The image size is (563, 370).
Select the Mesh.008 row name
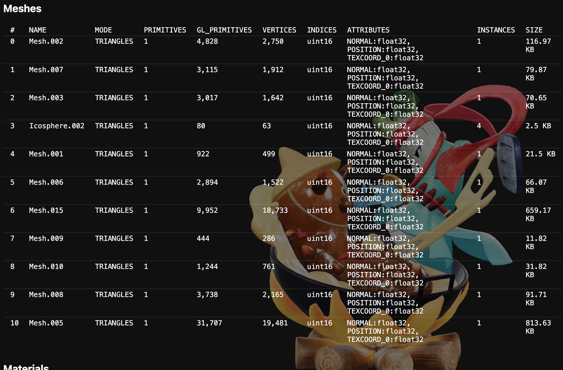(46, 295)
